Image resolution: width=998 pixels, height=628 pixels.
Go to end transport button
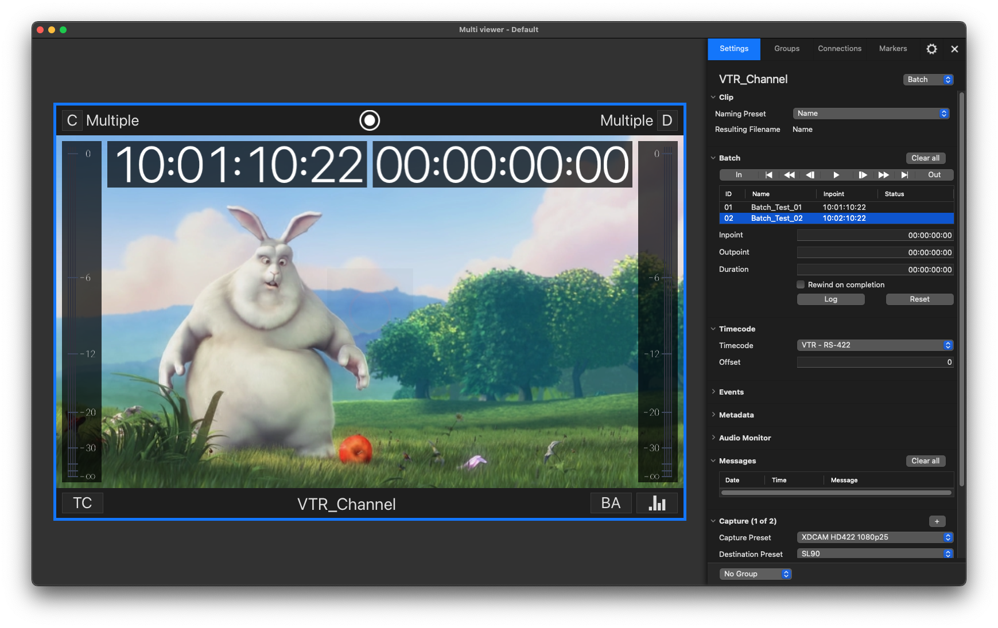(904, 175)
